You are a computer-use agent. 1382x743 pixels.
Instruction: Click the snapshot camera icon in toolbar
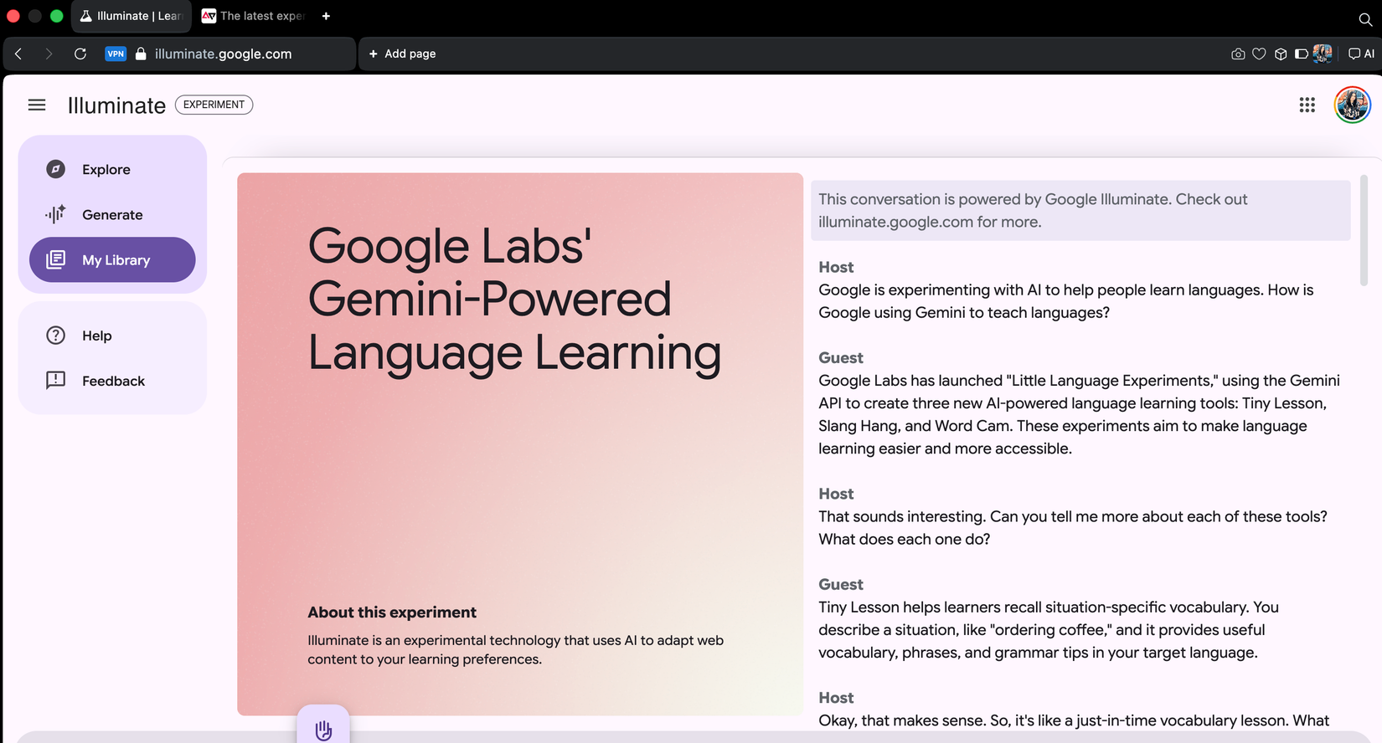[1238, 54]
